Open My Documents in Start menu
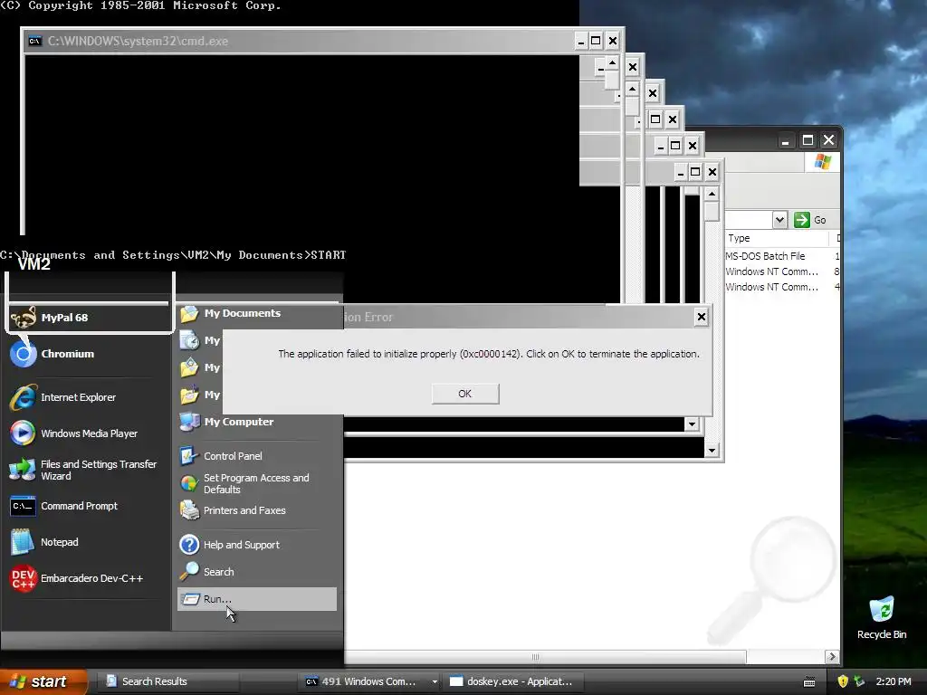This screenshot has width=927, height=695. point(257,313)
